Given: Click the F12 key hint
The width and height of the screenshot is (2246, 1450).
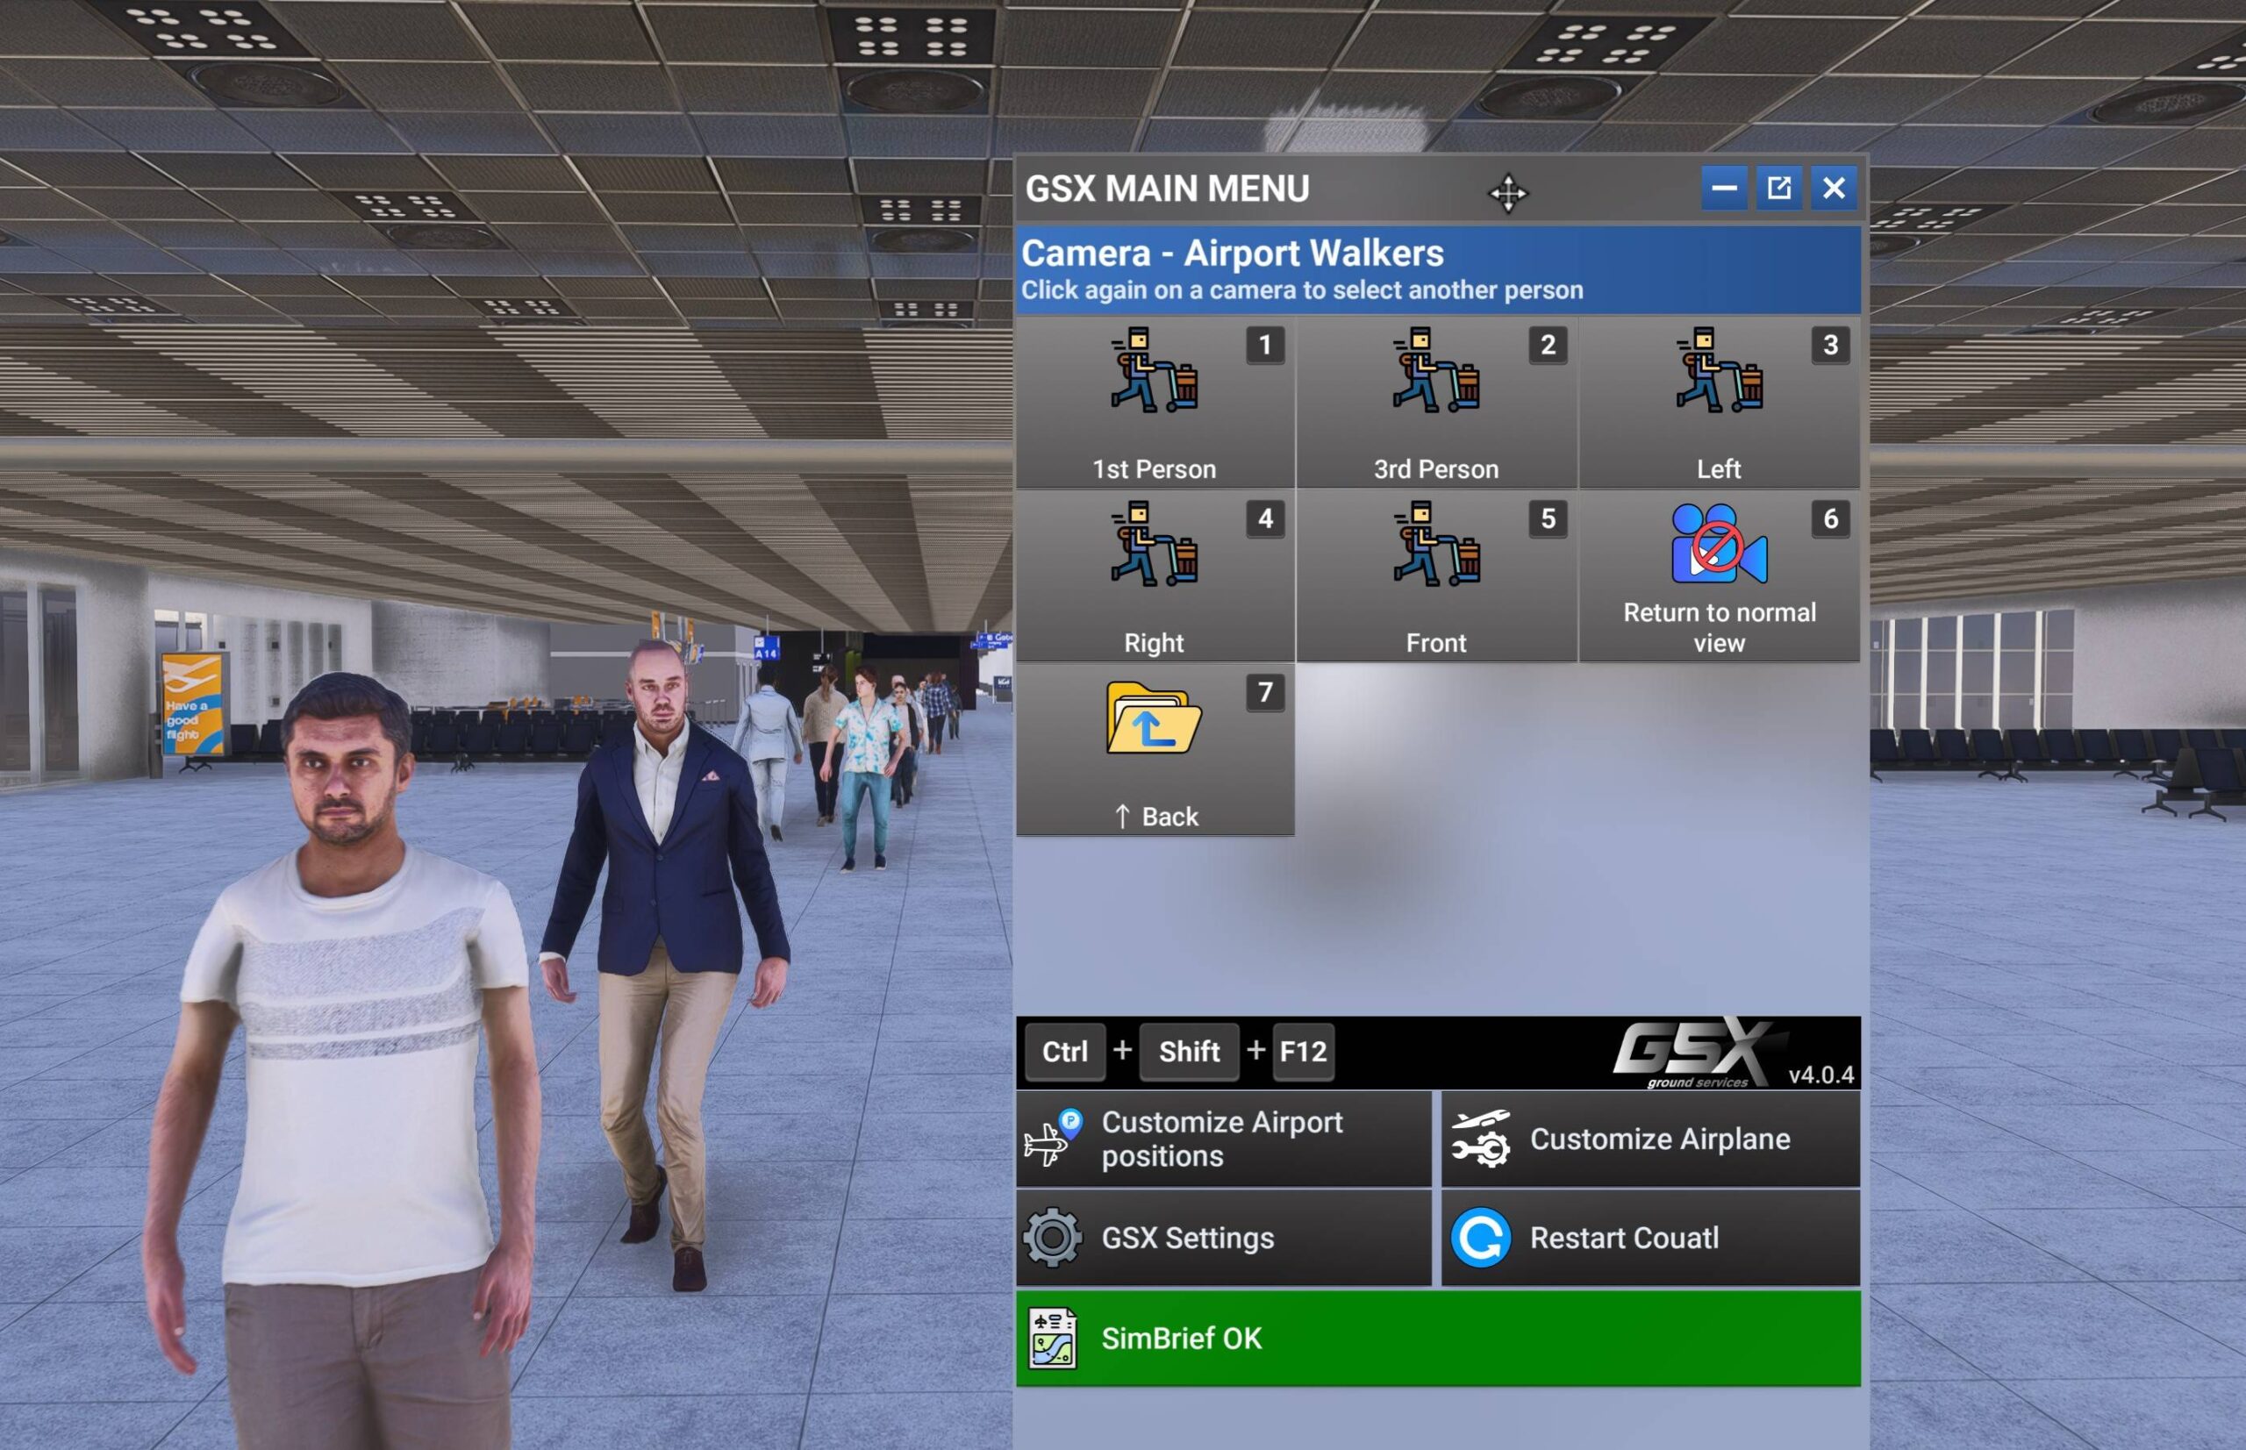Looking at the screenshot, I should tap(1304, 1052).
